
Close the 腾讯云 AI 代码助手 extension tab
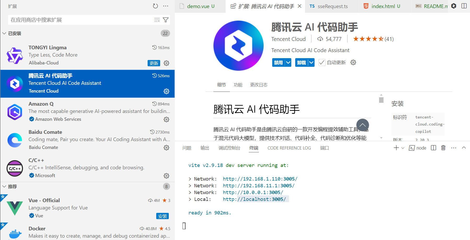300,6
